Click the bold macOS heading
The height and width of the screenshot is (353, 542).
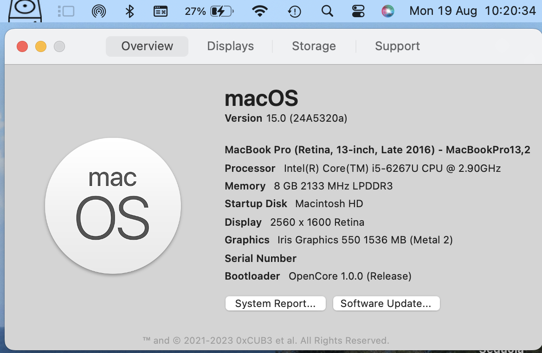click(261, 98)
